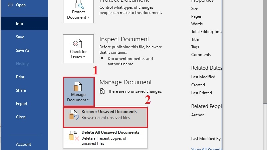The width and height of the screenshot is (267, 150).
Task: Open the Info tab in the sidebar
Action: 24,23
